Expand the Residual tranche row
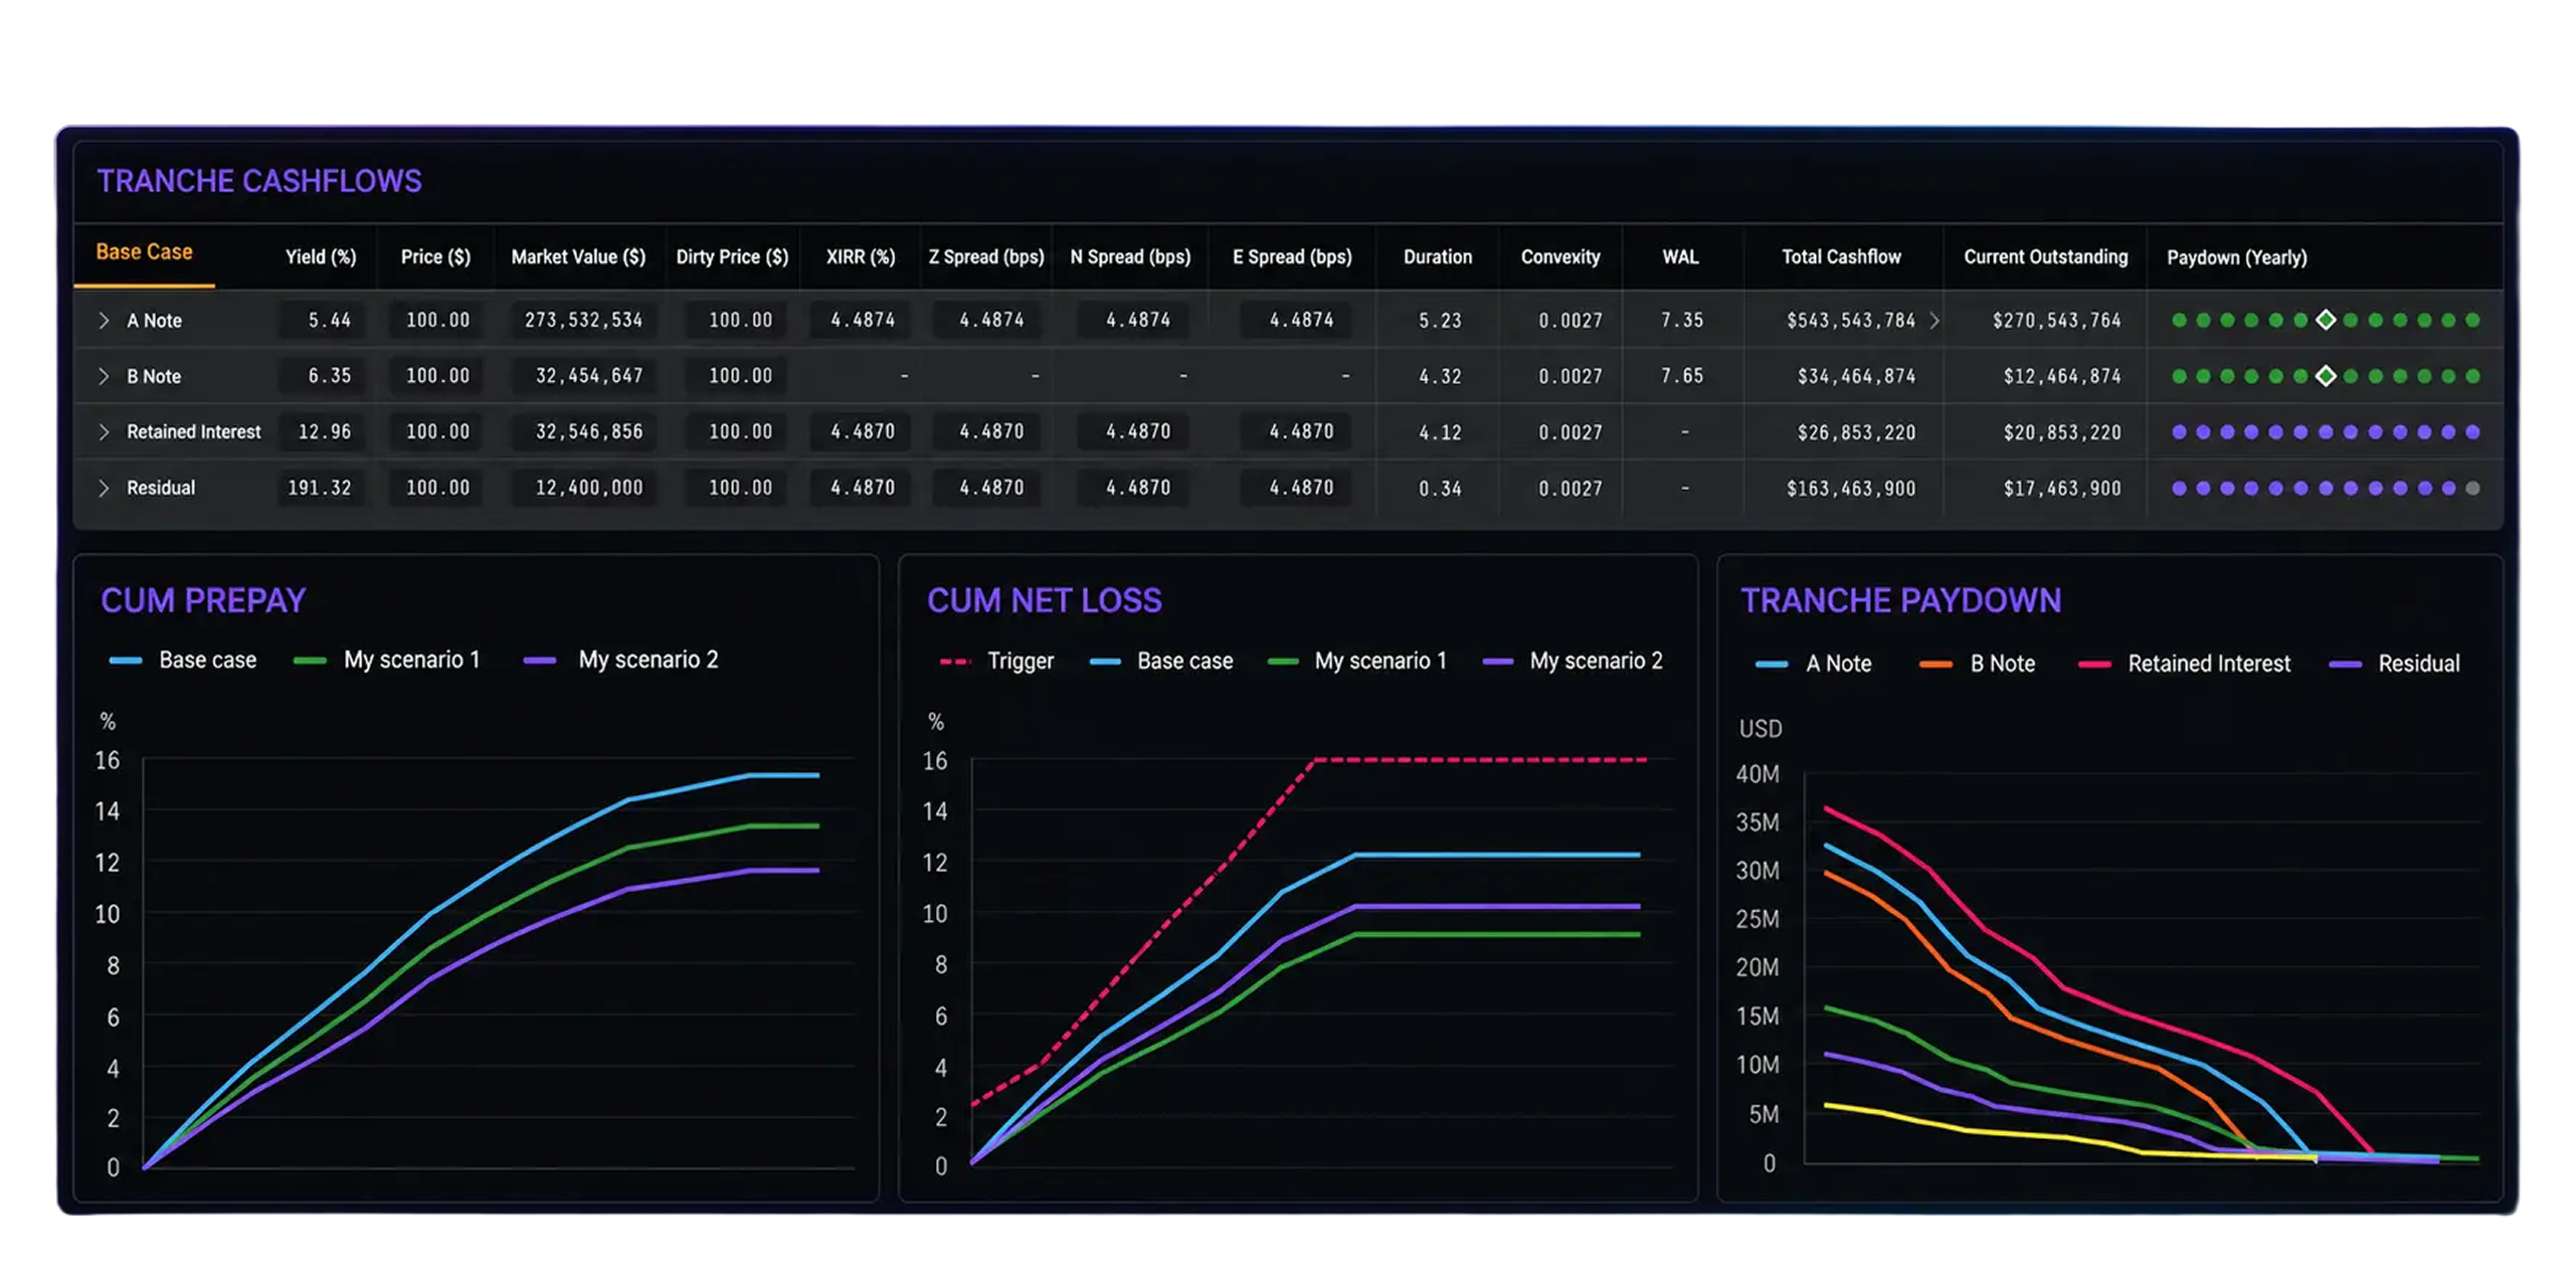 pos(103,488)
